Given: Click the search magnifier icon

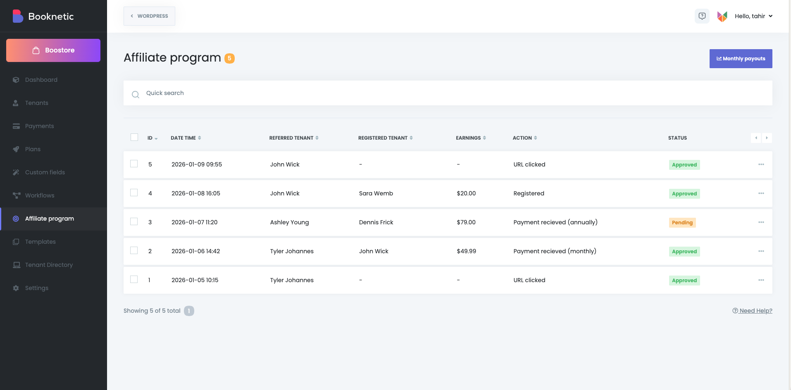Looking at the screenshot, I should tap(135, 95).
